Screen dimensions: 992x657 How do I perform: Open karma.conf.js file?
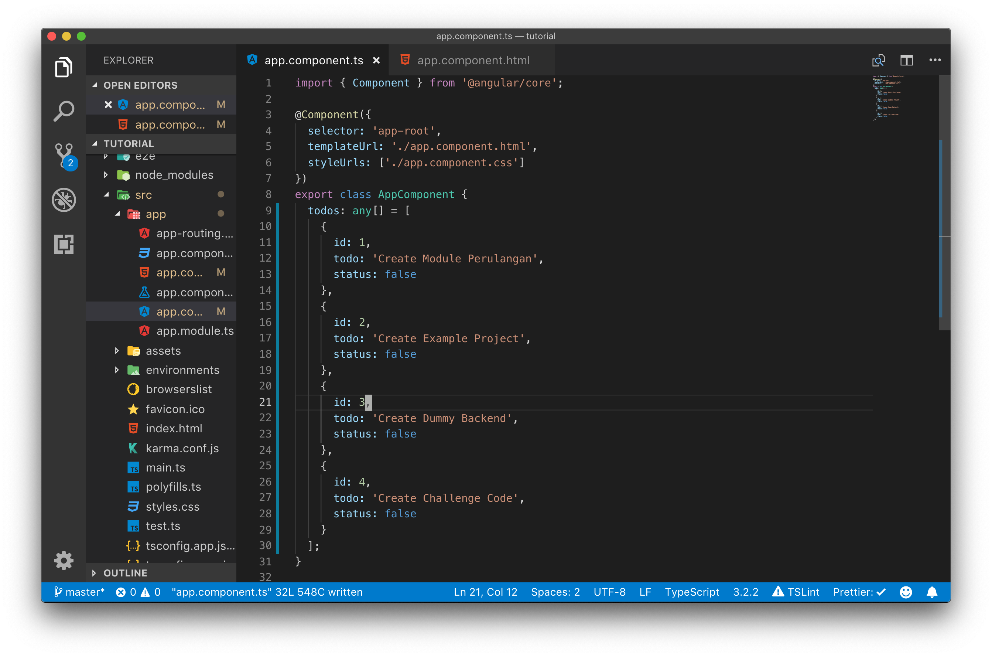pyautogui.click(x=161, y=448)
